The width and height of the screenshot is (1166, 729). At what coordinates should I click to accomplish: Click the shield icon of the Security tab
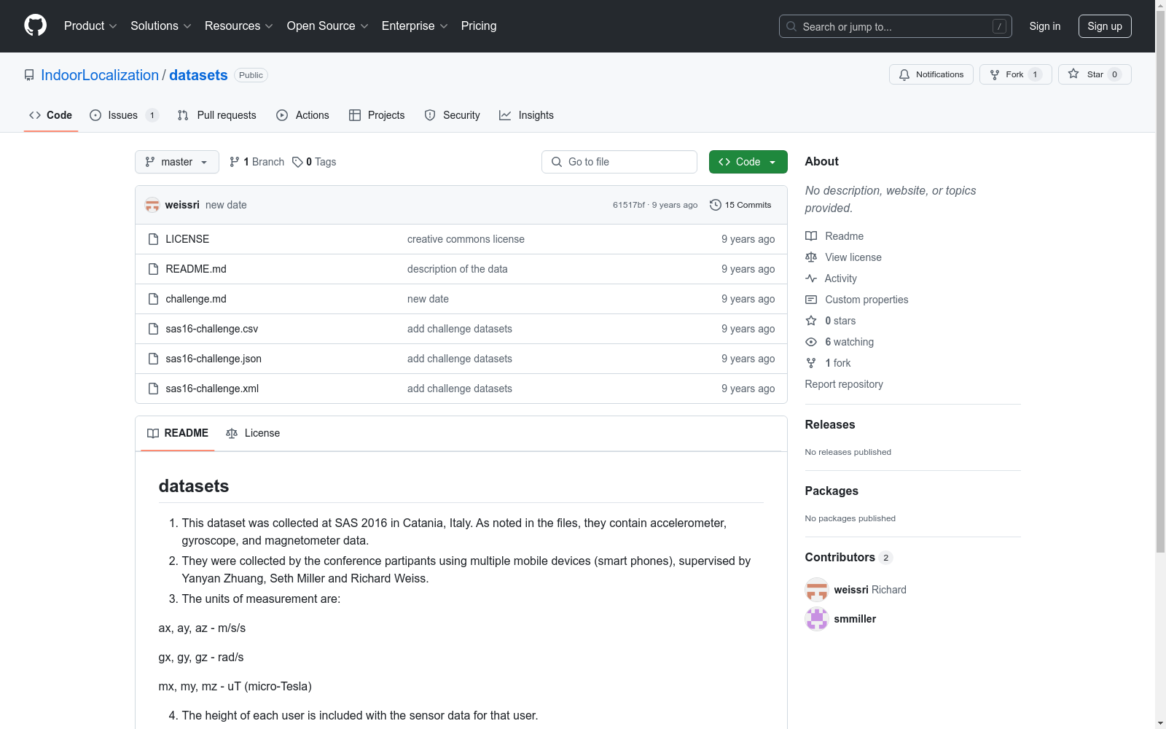(430, 115)
